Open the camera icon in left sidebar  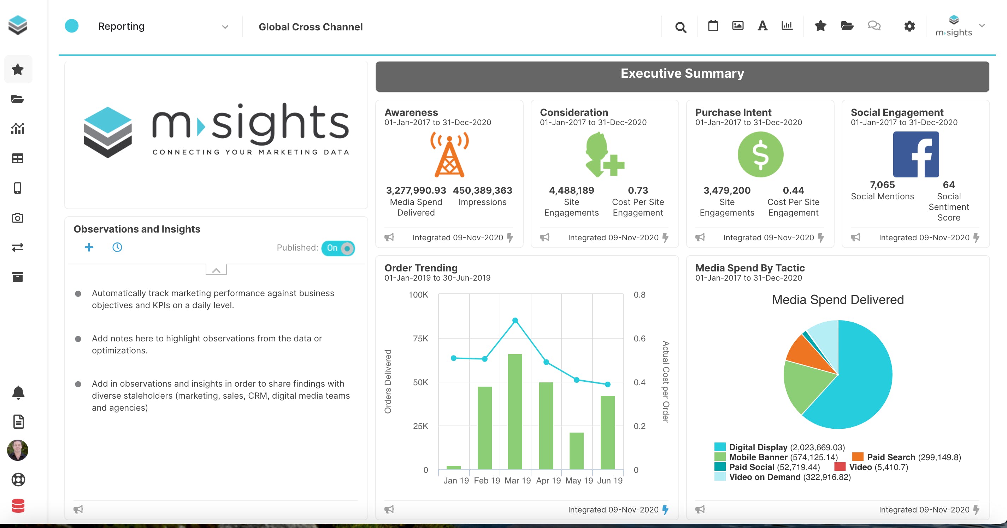[x=18, y=218]
